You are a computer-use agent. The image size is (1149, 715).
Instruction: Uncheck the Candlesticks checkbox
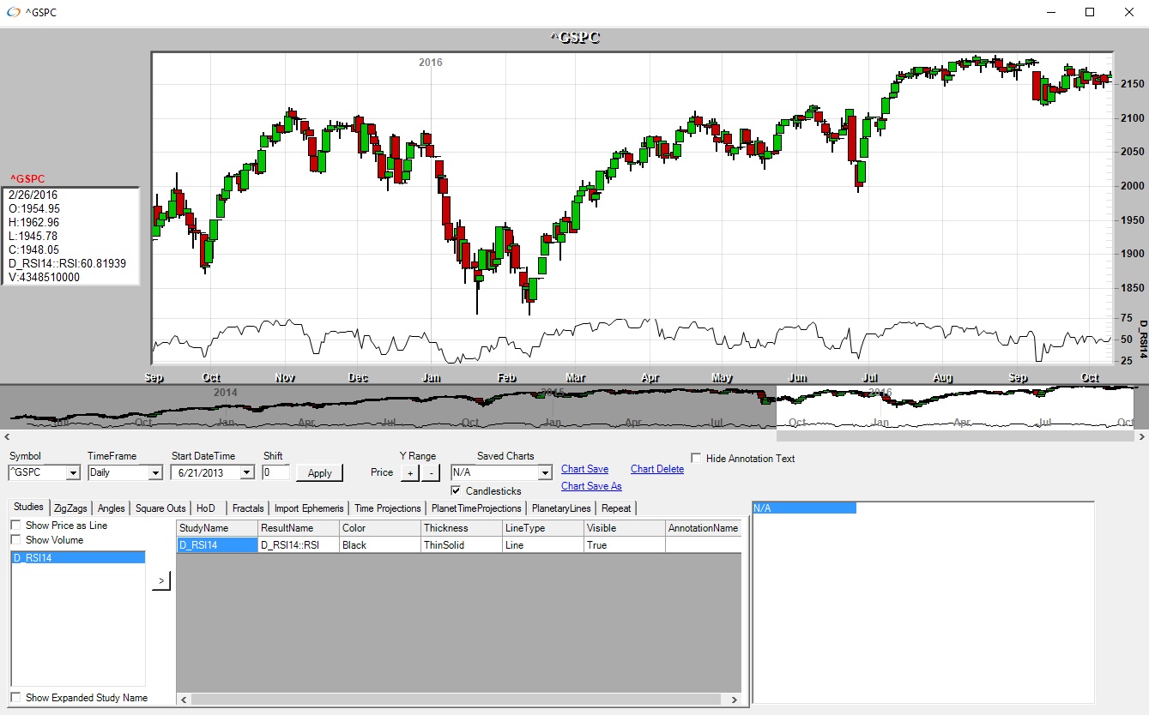click(457, 491)
